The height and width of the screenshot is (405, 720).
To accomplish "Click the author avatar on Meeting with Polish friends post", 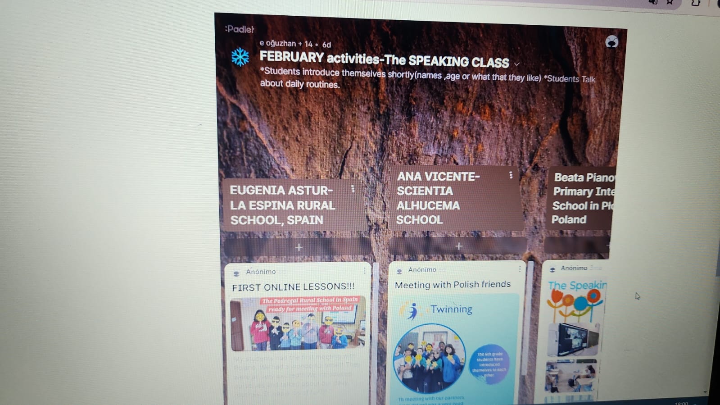I will pos(399,271).
